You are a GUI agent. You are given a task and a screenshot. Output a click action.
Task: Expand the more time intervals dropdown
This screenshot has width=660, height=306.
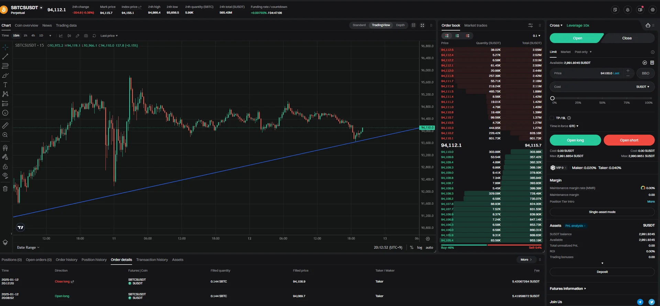tap(50, 36)
